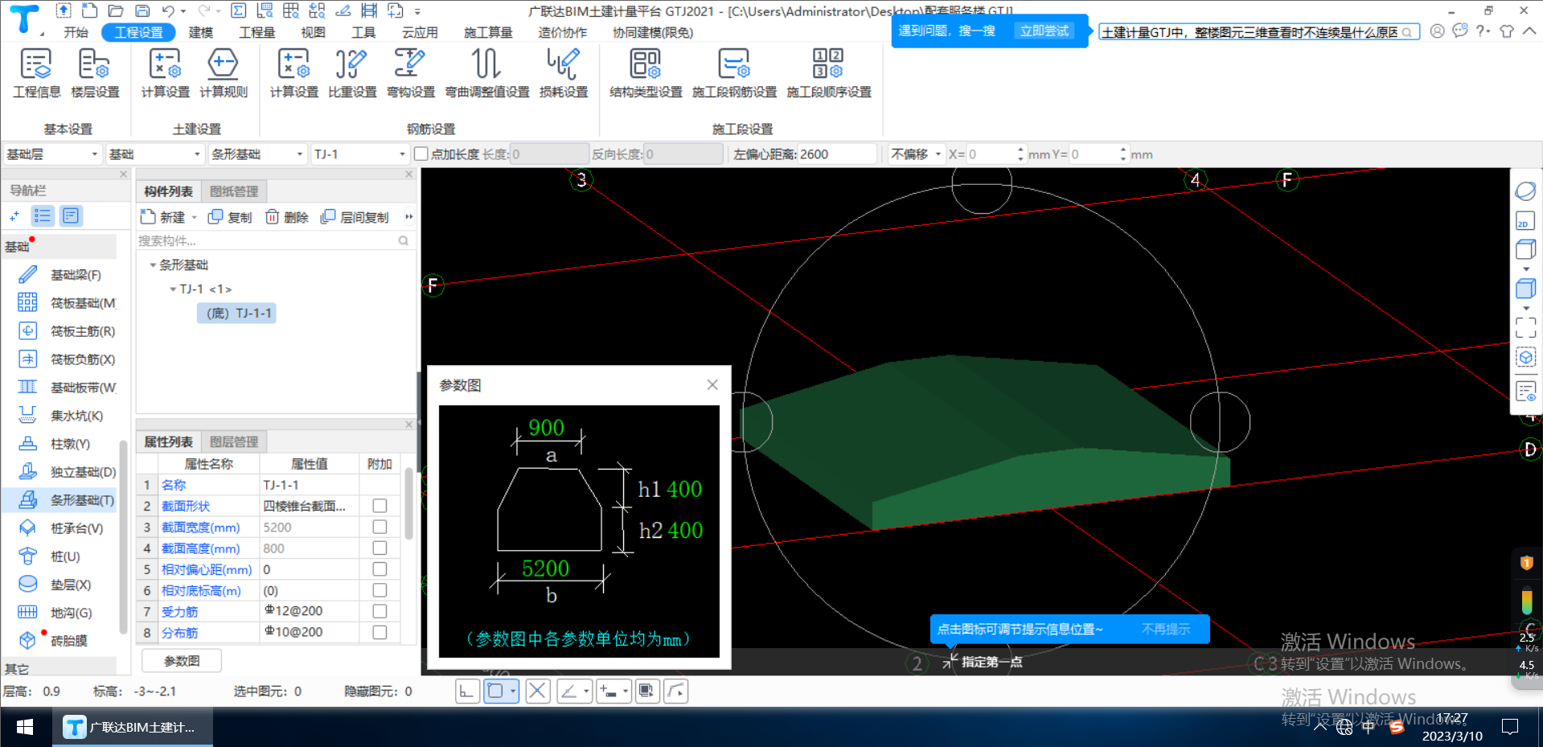Image resolution: width=1543 pixels, height=747 pixels.
Task: Click the 参数图 button
Action: click(x=182, y=661)
